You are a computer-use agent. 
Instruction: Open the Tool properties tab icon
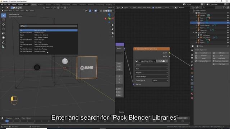click(x=192, y=50)
